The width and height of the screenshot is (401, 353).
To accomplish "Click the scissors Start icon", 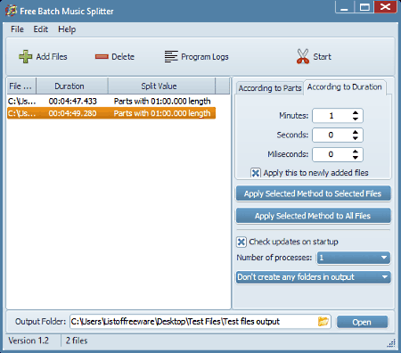I will pyautogui.click(x=303, y=56).
